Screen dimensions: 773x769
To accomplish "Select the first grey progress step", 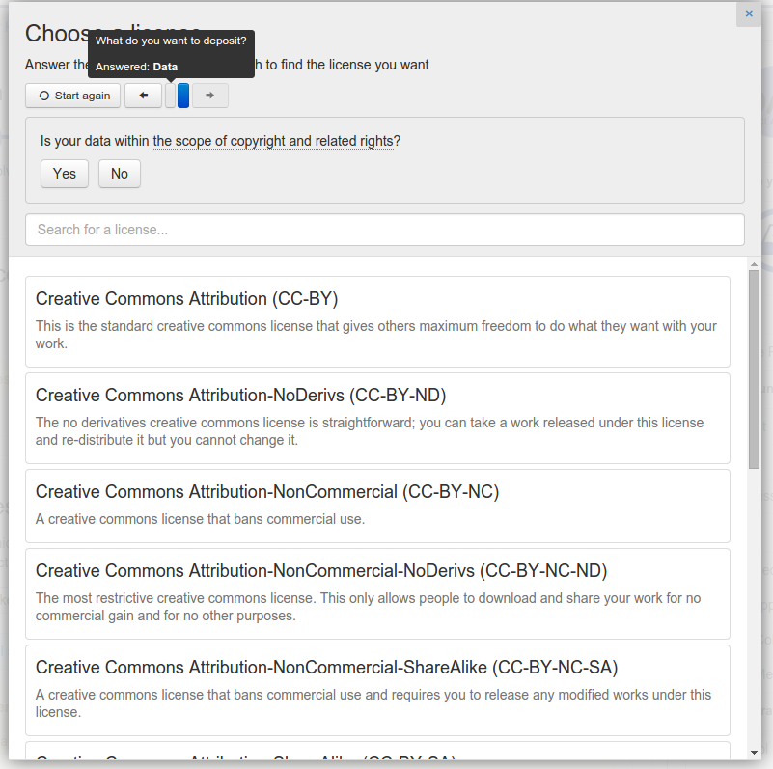I will (171, 96).
